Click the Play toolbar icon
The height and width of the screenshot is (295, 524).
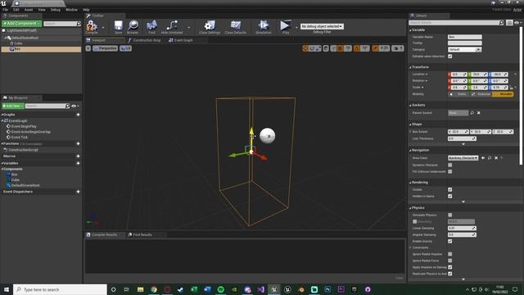pyautogui.click(x=286, y=26)
